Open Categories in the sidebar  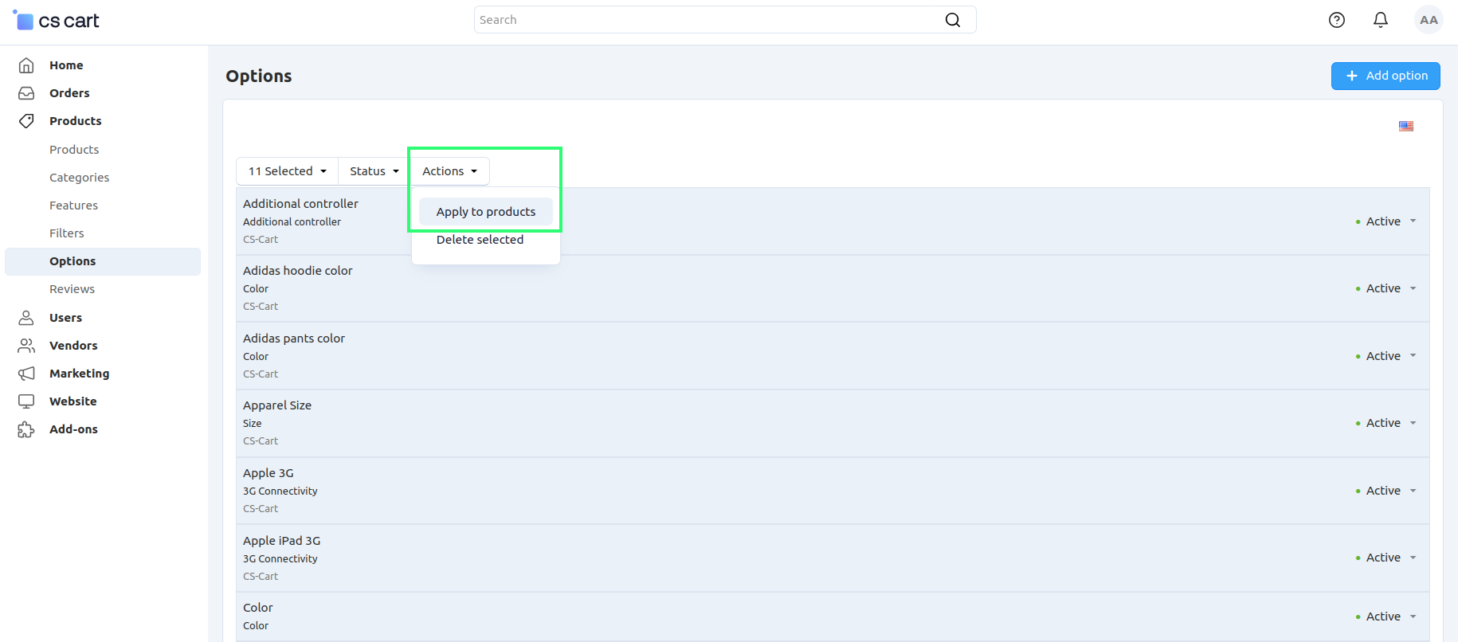[79, 178]
